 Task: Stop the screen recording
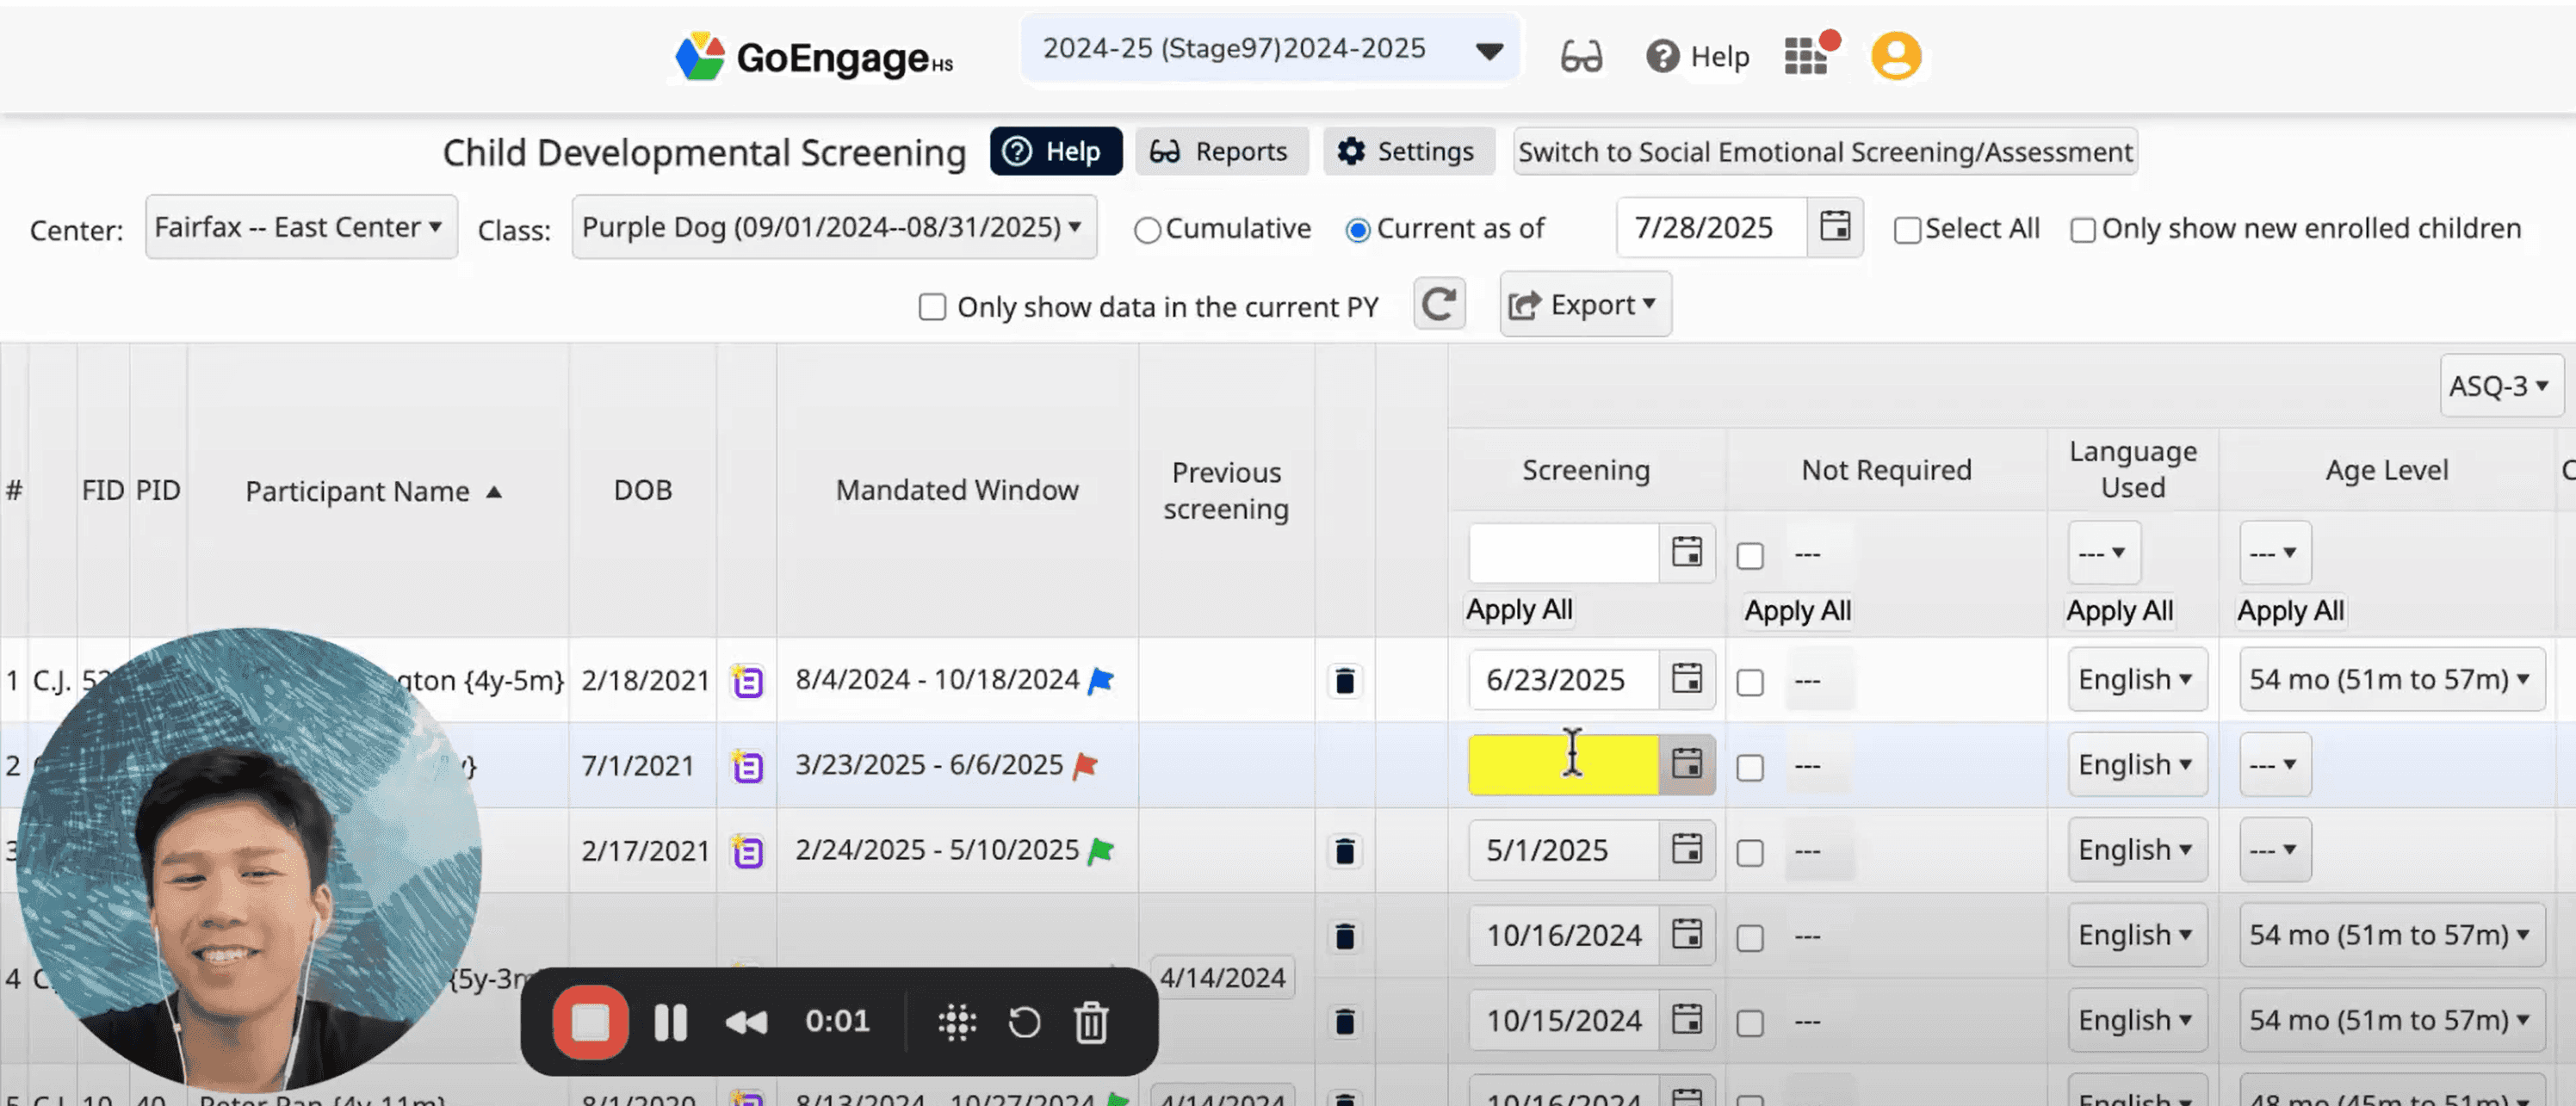click(590, 1022)
